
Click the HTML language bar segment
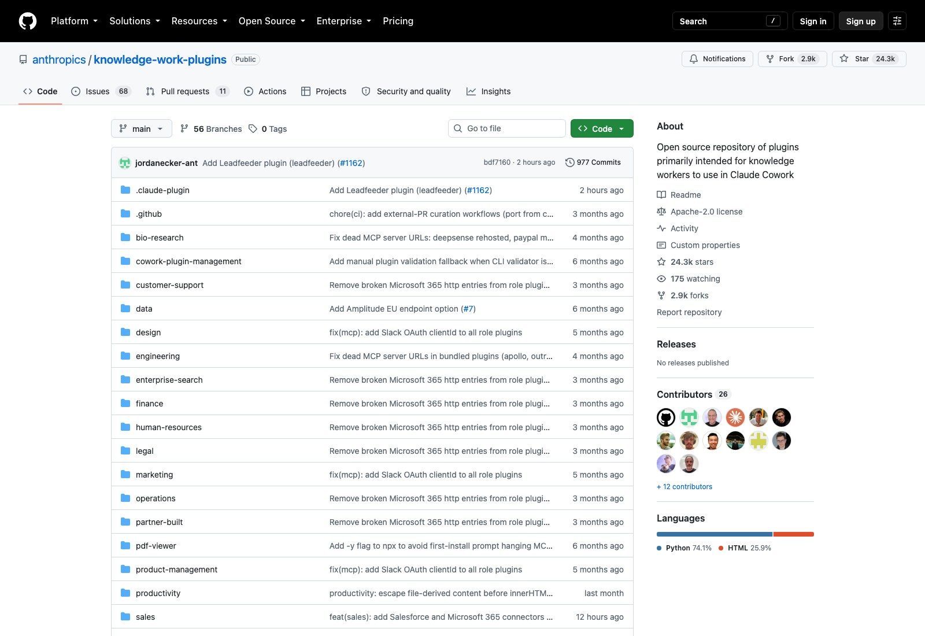tap(794, 534)
